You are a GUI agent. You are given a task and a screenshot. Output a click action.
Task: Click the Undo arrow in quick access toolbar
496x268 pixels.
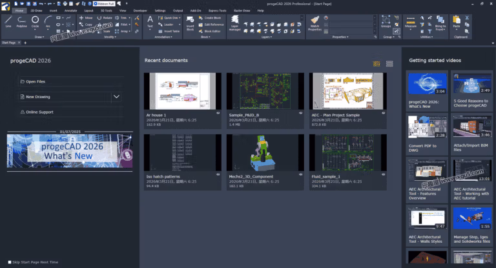[x=41, y=4]
